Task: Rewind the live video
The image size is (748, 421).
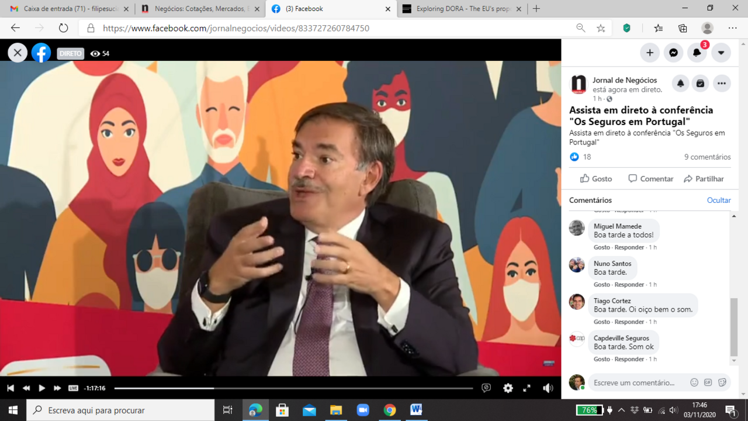Action: pos(26,388)
